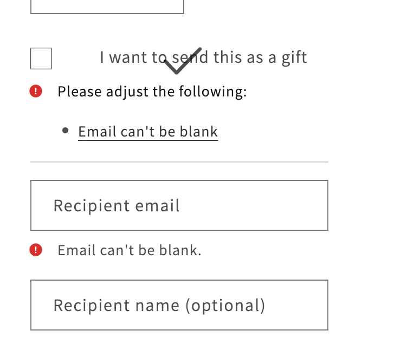Viewport: 401px width, 350px height.
Task: Click the "Please adjust the following:" heading
Action: coord(152,92)
